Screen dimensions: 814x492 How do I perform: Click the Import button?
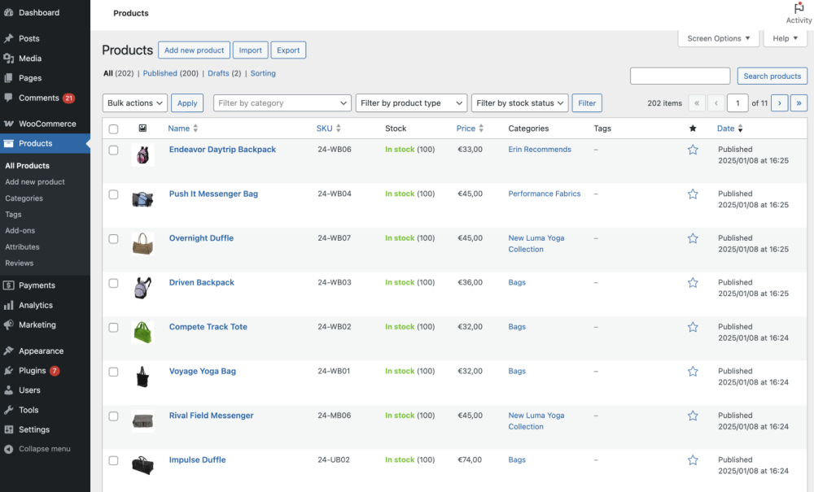click(x=250, y=50)
